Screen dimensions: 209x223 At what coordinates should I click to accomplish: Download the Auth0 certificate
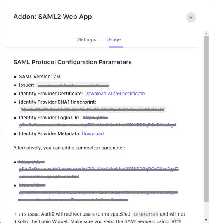click(x=114, y=93)
